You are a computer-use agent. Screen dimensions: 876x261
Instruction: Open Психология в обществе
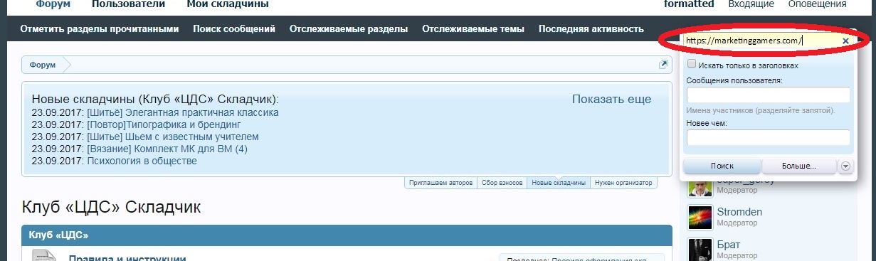[142, 161]
